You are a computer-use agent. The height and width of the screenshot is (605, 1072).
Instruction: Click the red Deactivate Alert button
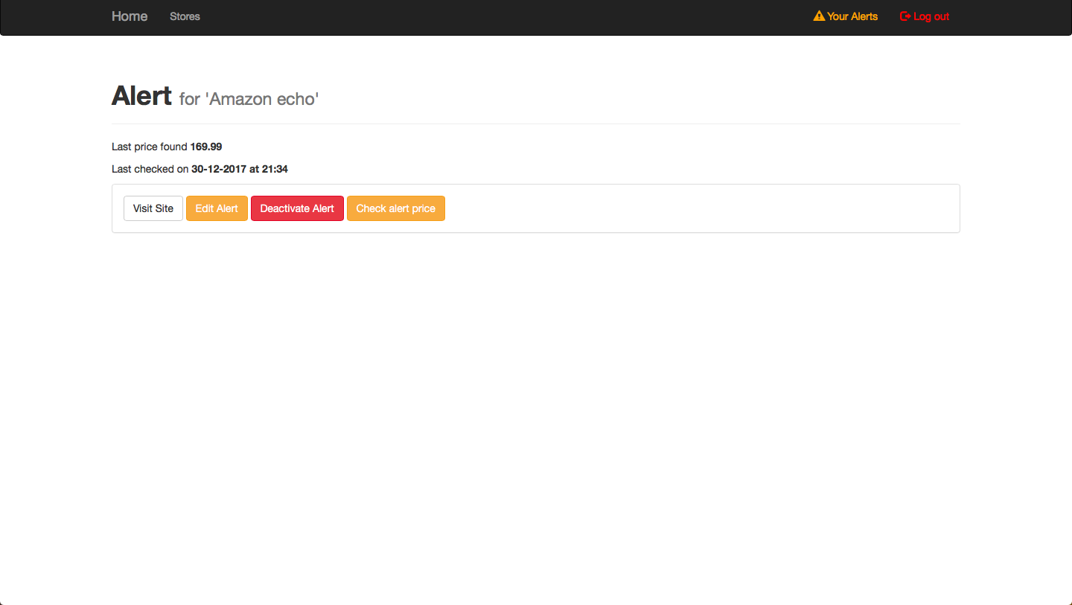(x=297, y=208)
